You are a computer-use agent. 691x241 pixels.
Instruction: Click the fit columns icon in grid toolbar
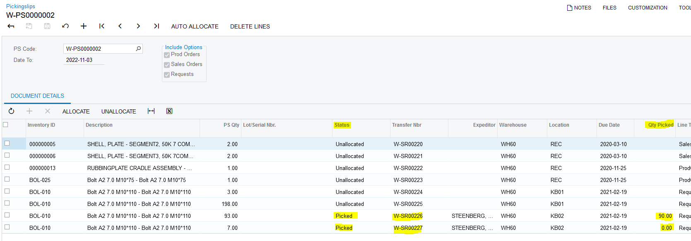pos(151,111)
